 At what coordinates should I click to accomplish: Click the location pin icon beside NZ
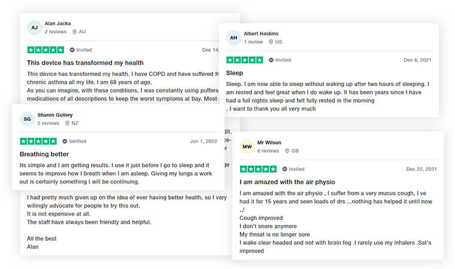68,123
